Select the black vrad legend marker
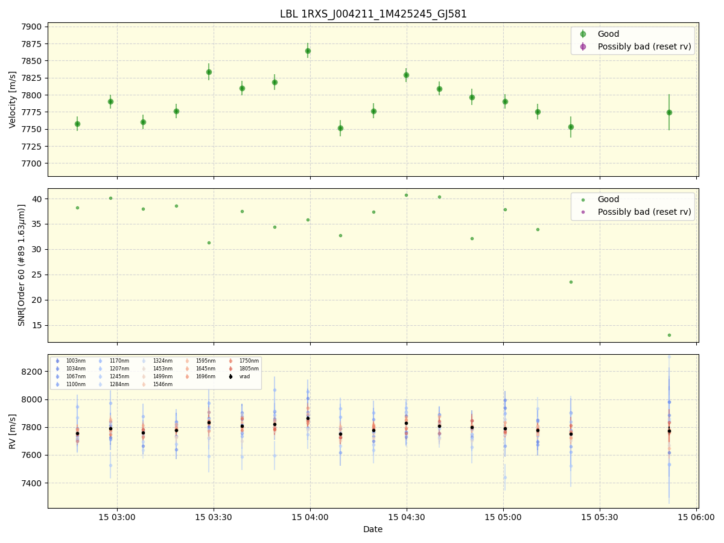 pos(230,376)
